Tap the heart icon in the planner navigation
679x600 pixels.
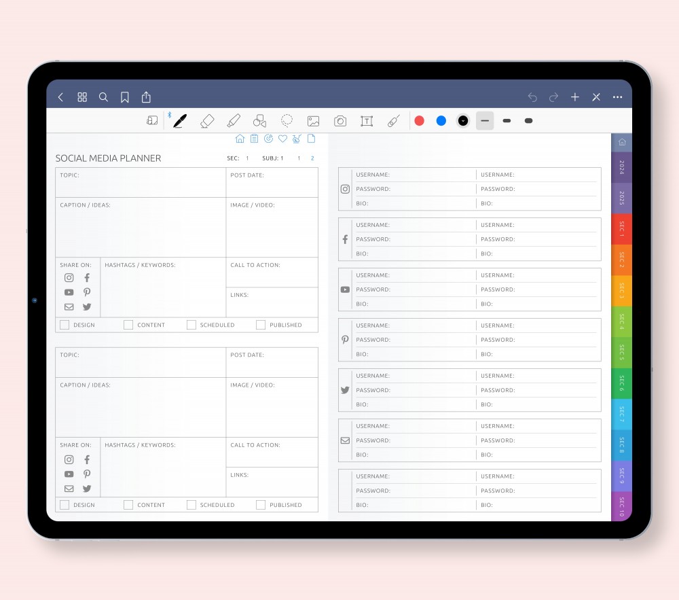point(282,139)
